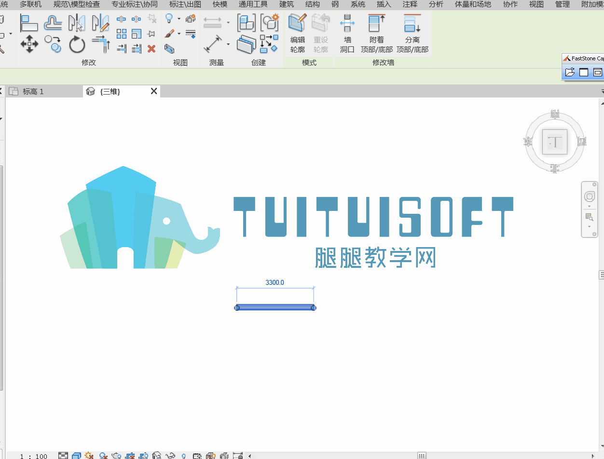Click Create Assembly icon
Viewport: 604px width, 459px height.
247,23
